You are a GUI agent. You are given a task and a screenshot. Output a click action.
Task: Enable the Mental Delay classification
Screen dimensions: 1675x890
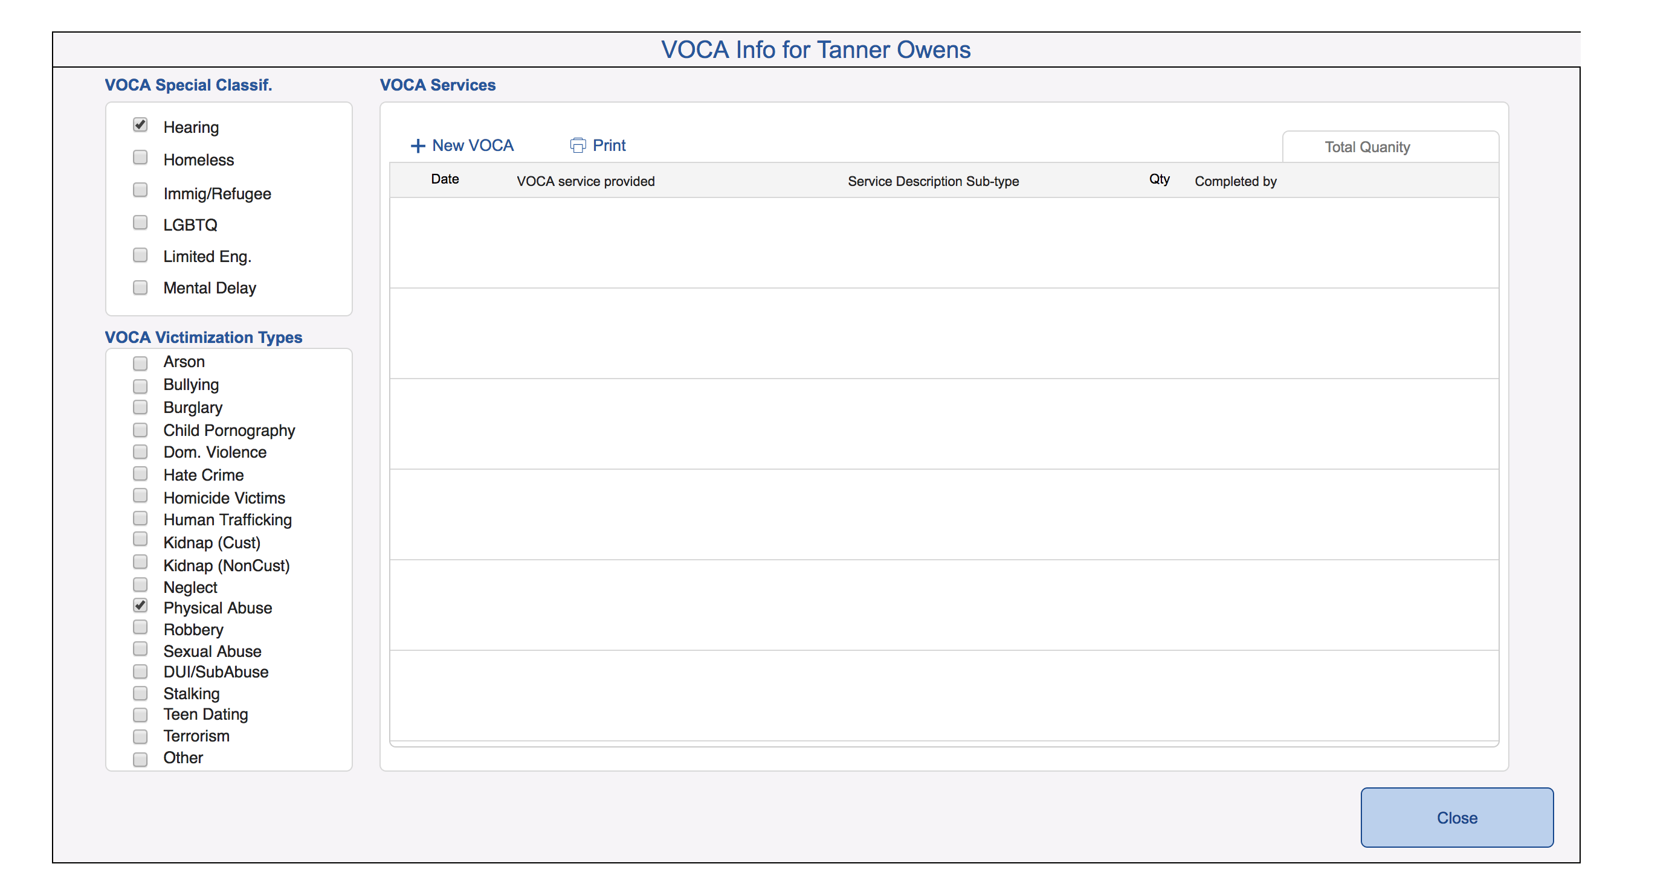(140, 286)
